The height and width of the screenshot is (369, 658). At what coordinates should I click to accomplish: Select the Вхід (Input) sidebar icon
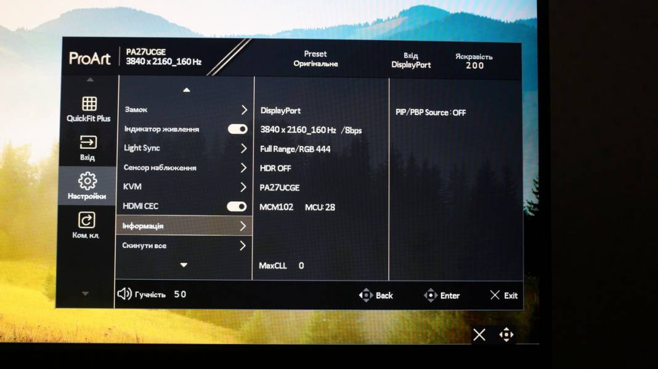click(x=86, y=146)
